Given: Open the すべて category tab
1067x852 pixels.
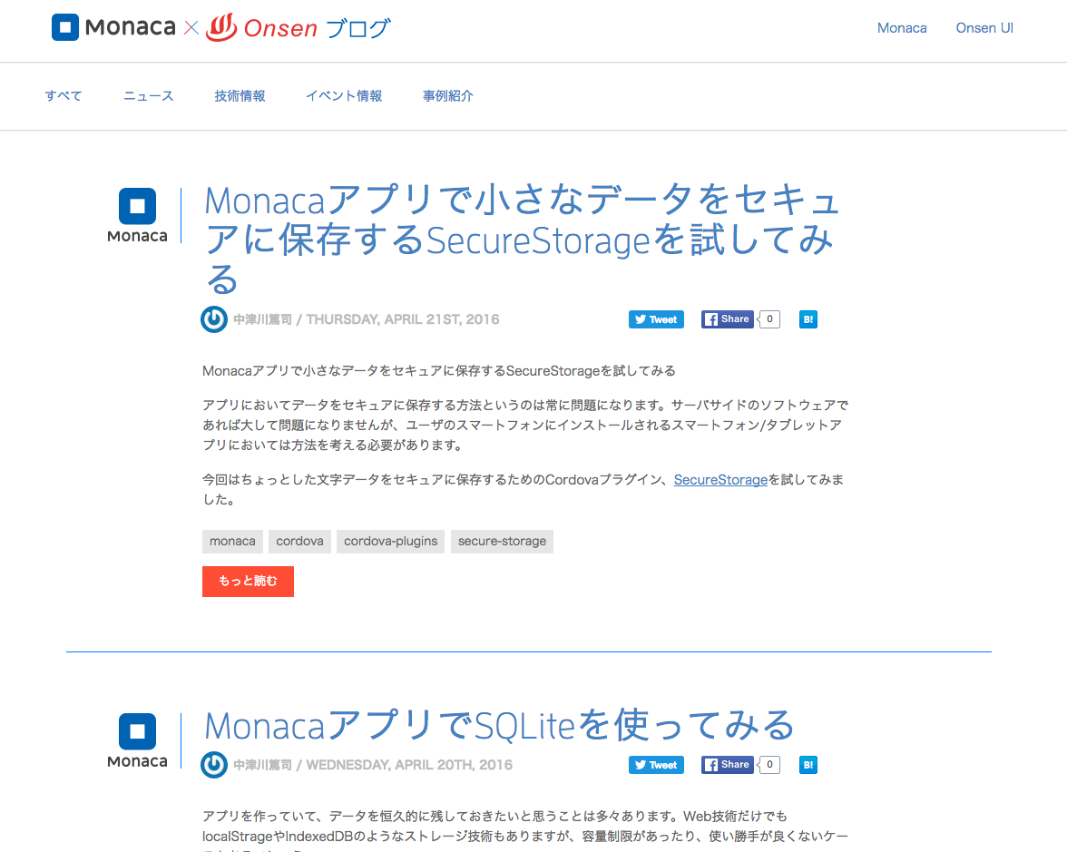Looking at the screenshot, I should pos(64,96).
